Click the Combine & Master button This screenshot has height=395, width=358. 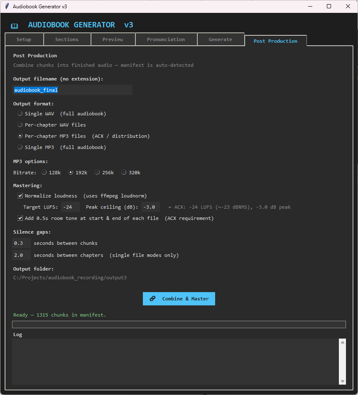click(179, 299)
